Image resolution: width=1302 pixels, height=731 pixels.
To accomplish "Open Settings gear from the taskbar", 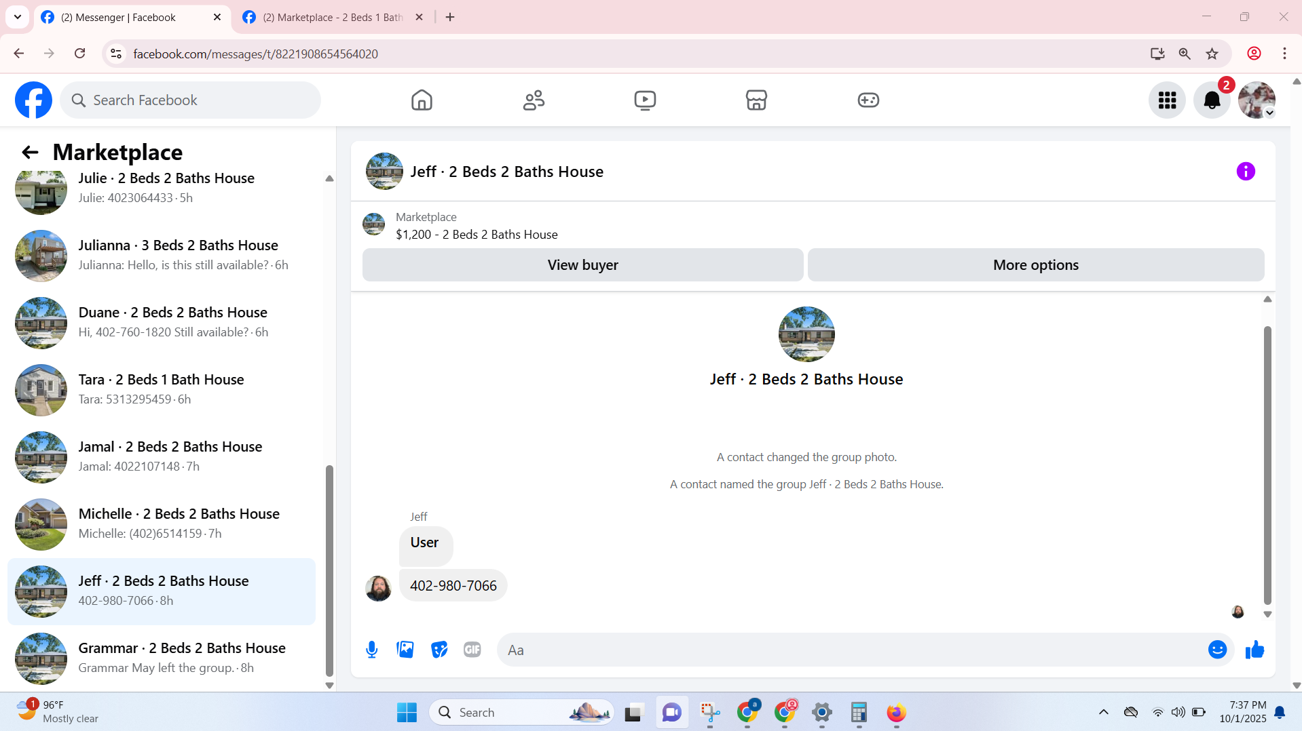I will coord(821,712).
